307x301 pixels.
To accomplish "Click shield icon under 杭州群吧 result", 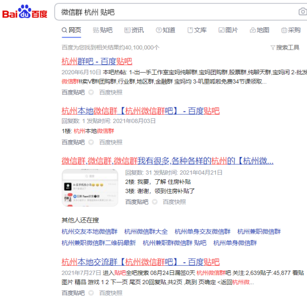I will 91,92.
